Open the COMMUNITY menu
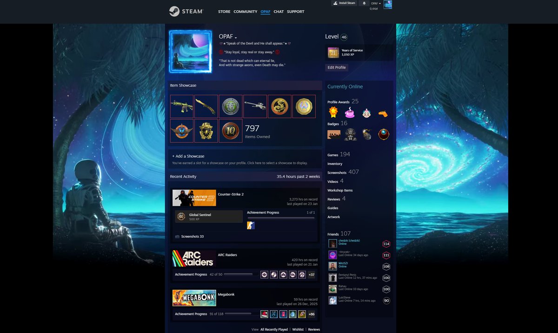This screenshot has width=558, height=333. (x=246, y=12)
